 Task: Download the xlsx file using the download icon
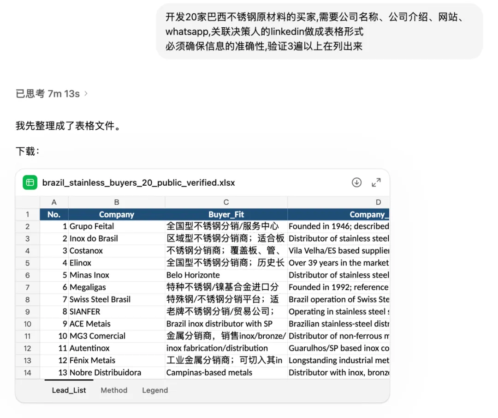click(x=356, y=182)
